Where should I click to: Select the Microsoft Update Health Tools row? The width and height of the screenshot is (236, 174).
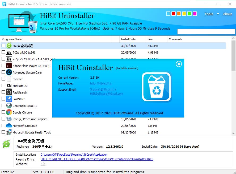pyautogui.click(x=113, y=132)
